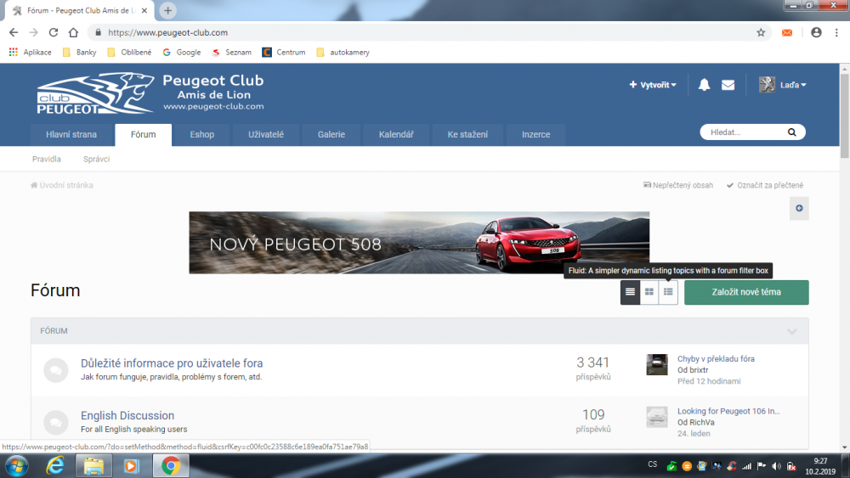Open the Inzerce tab
850x478 pixels.
coord(536,134)
